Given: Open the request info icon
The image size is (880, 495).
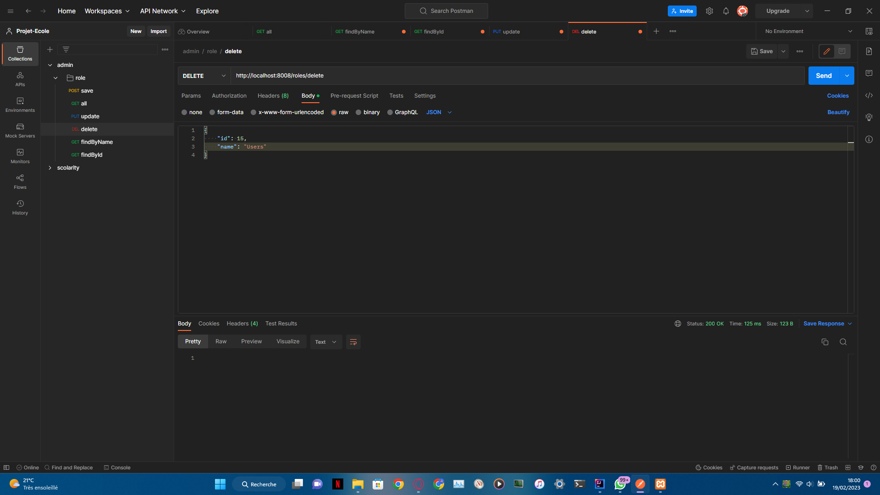Looking at the screenshot, I should click(x=869, y=139).
